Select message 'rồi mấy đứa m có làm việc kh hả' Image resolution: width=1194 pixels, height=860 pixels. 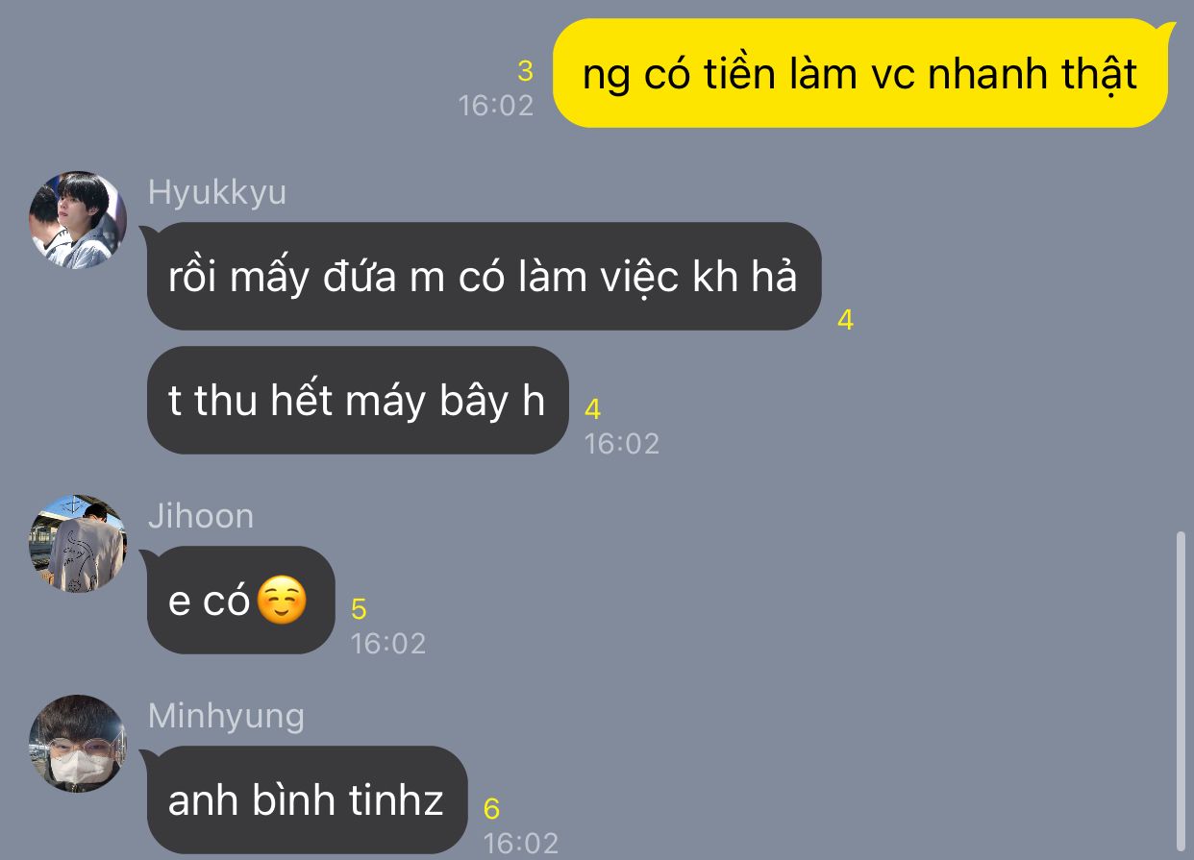point(484,277)
